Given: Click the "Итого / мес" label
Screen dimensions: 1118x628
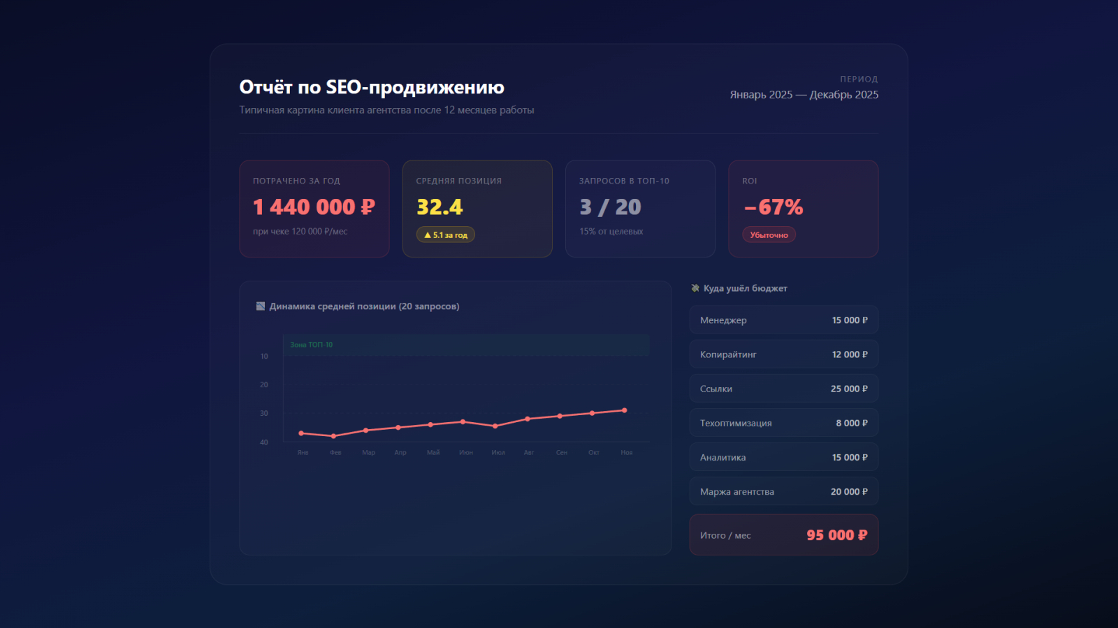Looking at the screenshot, I should pyautogui.click(x=725, y=535).
